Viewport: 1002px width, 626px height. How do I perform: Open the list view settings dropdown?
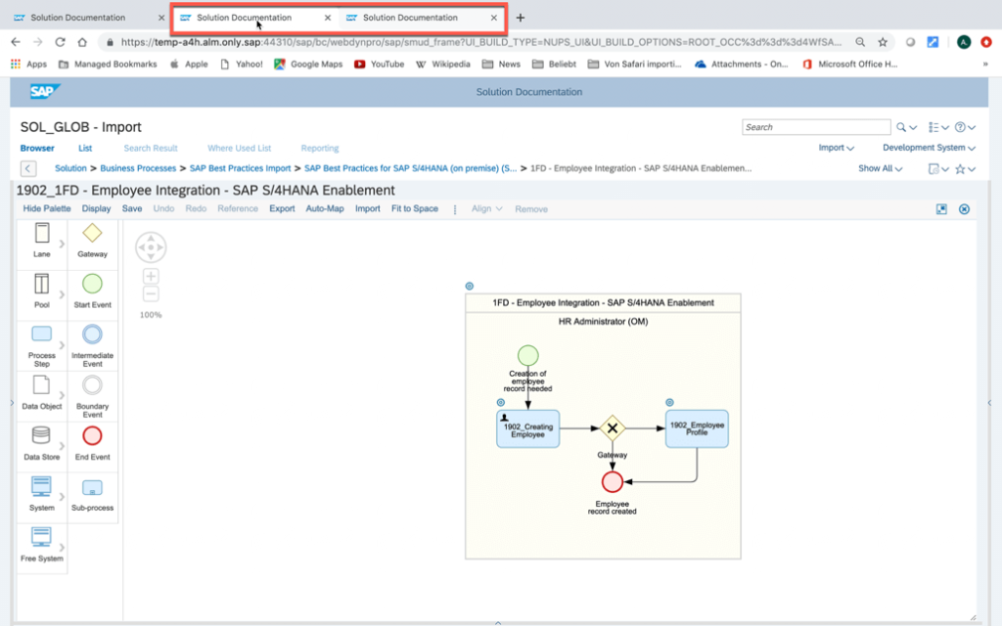(938, 127)
